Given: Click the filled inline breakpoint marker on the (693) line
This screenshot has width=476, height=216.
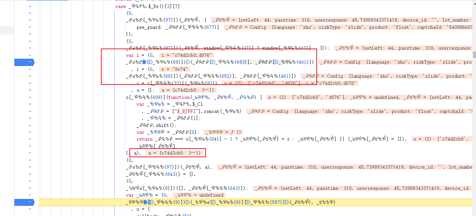Looking at the screenshot, I should pyautogui.click(x=145, y=62).
